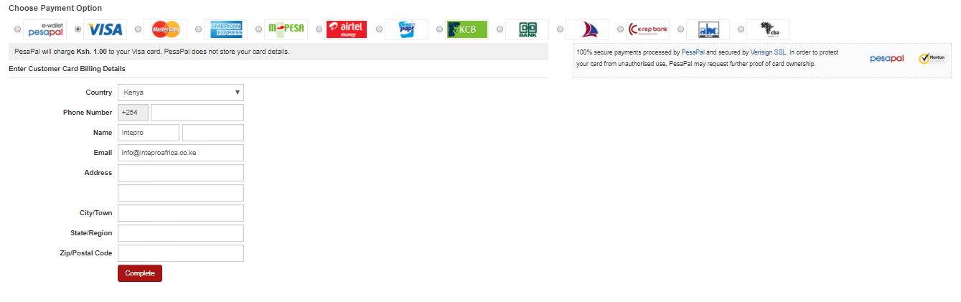Click the 'Ksh. 1.00' charge amount text
The height and width of the screenshot is (302, 961).
(x=91, y=52)
